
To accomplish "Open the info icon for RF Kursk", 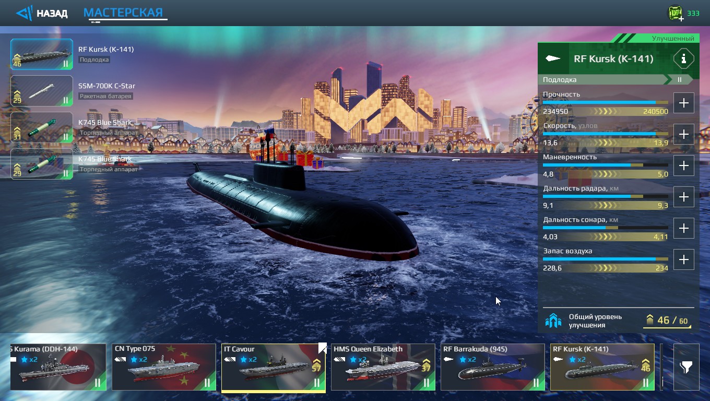I will click(x=683, y=58).
